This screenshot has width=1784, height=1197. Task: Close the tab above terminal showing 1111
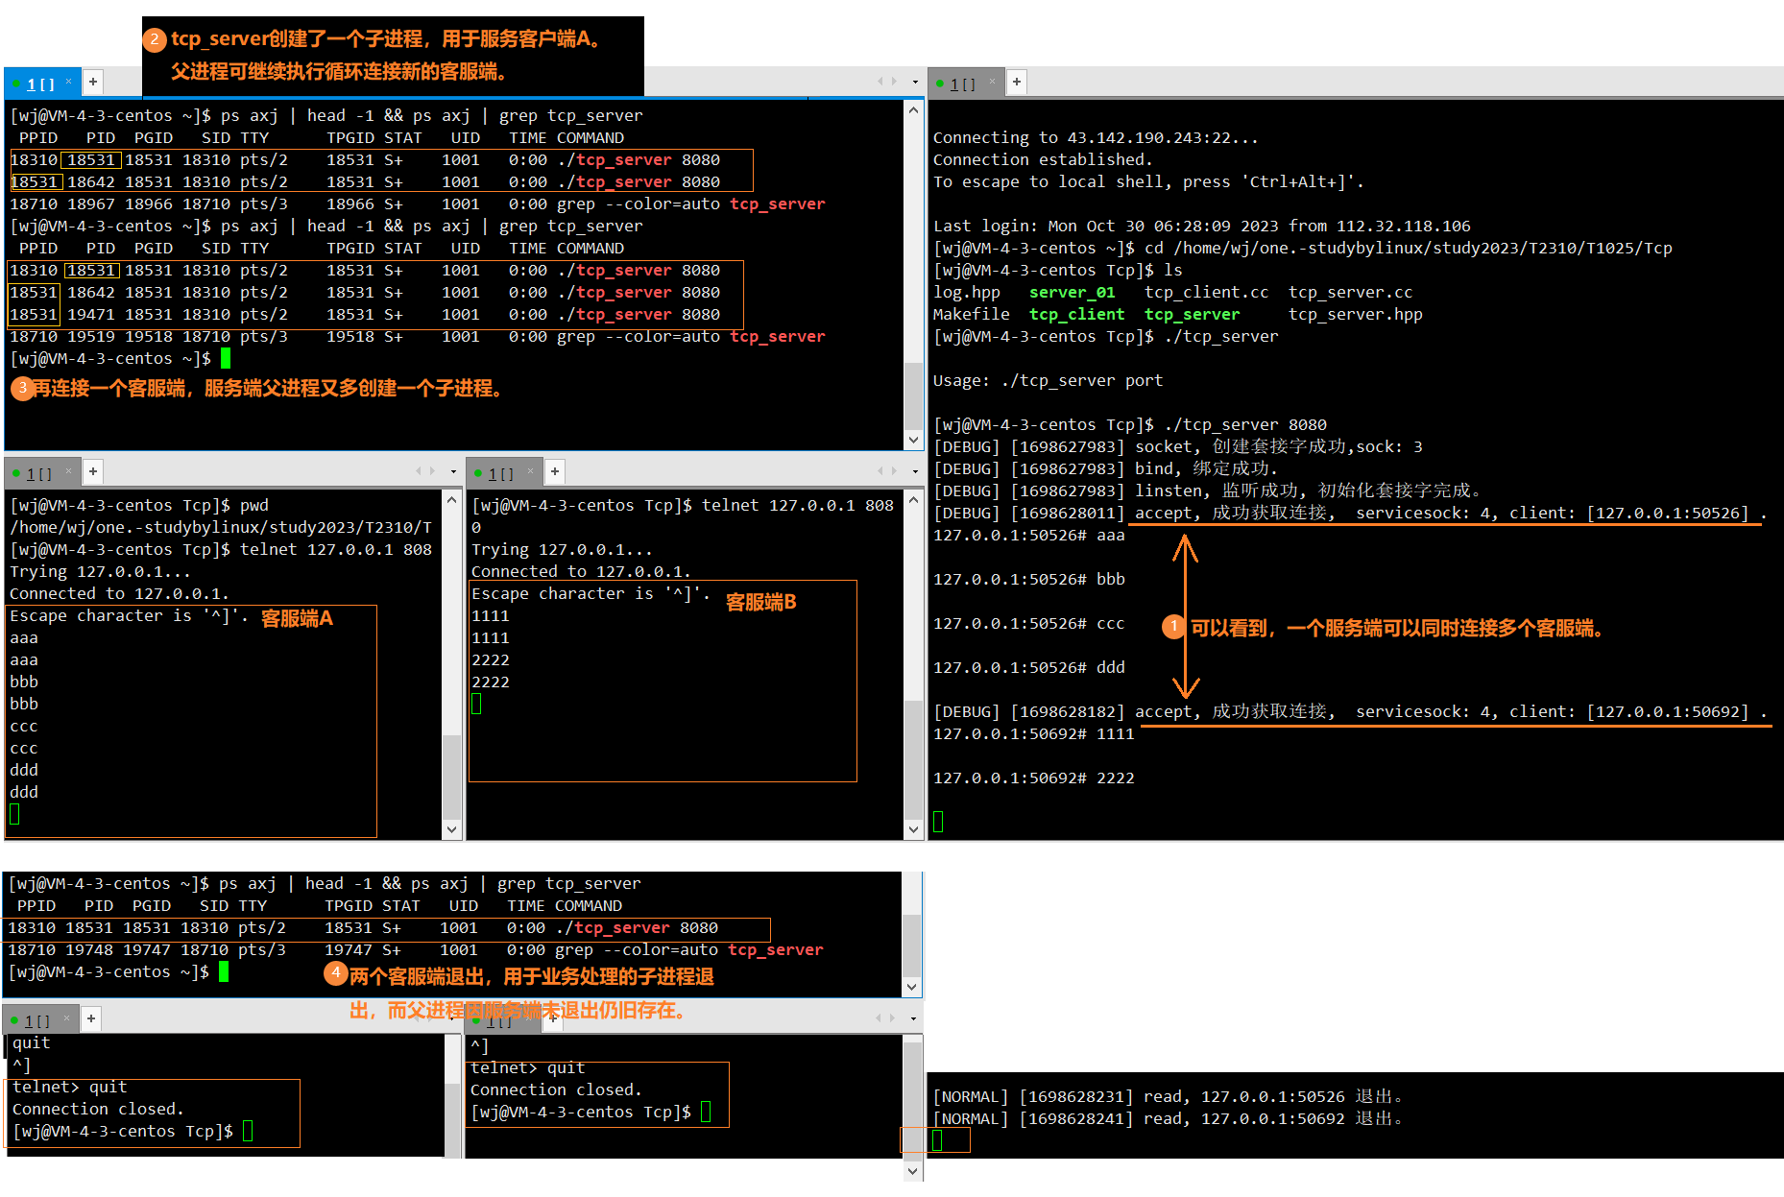coord(530,471)
